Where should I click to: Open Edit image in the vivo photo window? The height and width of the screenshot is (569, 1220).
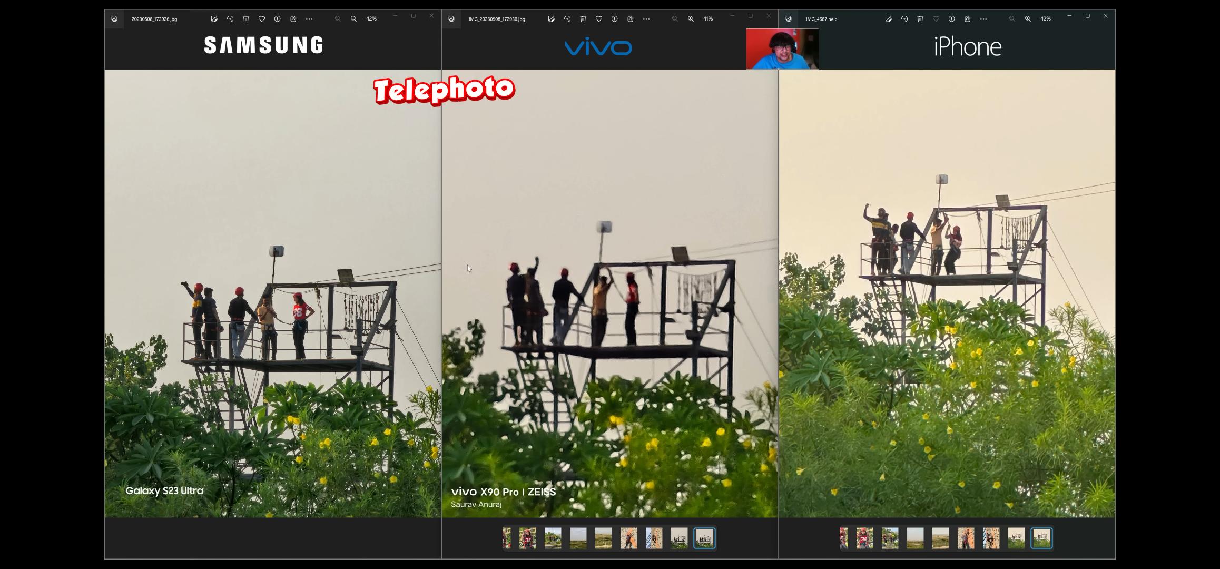[x=551, y=19]
